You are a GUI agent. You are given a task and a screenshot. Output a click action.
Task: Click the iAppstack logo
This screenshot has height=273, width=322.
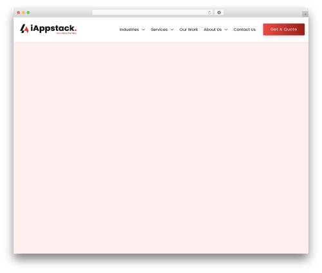point(48,29)
